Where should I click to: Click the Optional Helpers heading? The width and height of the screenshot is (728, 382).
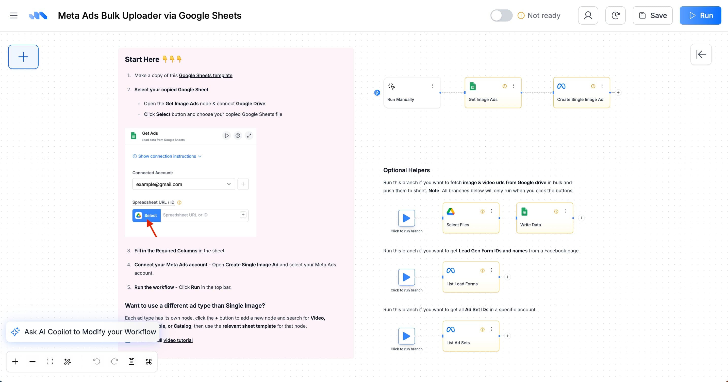click(x=406, y=170)
